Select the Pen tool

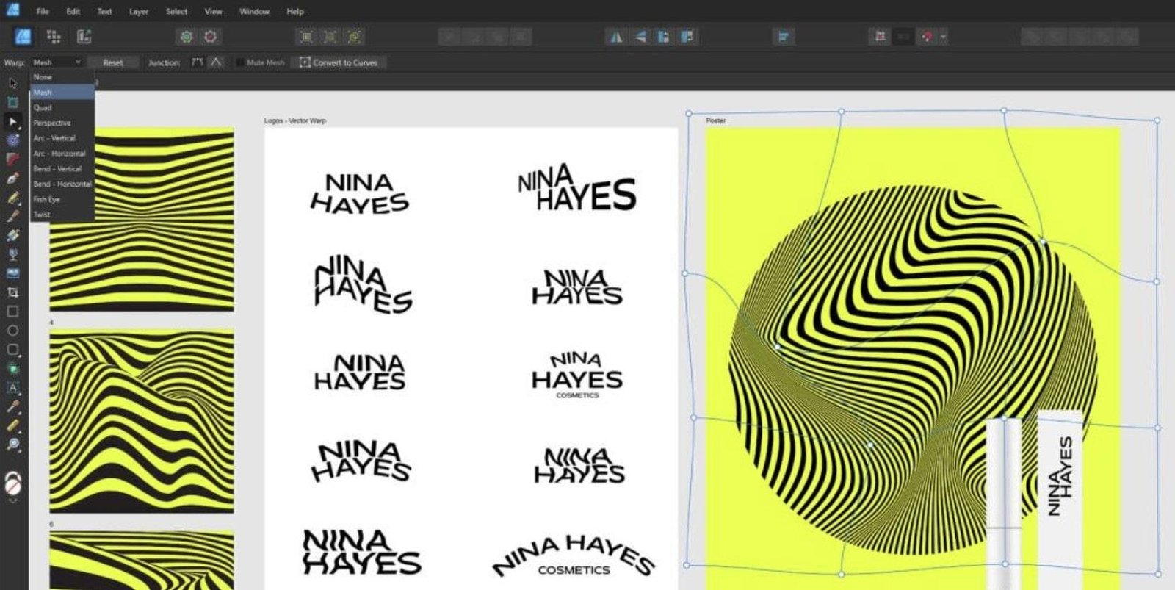point(12,179)
